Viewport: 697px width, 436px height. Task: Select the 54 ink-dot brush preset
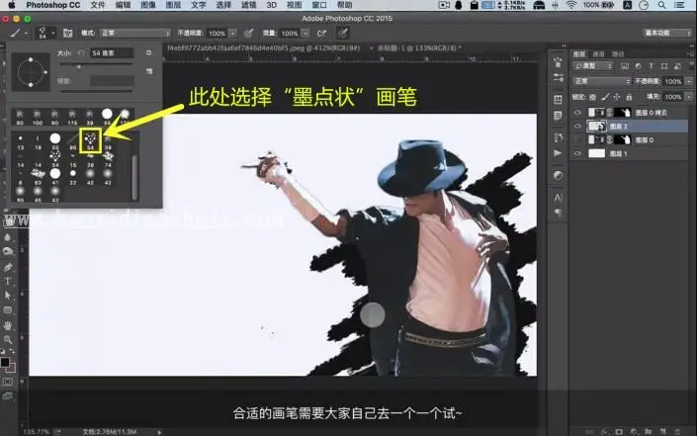91,141
